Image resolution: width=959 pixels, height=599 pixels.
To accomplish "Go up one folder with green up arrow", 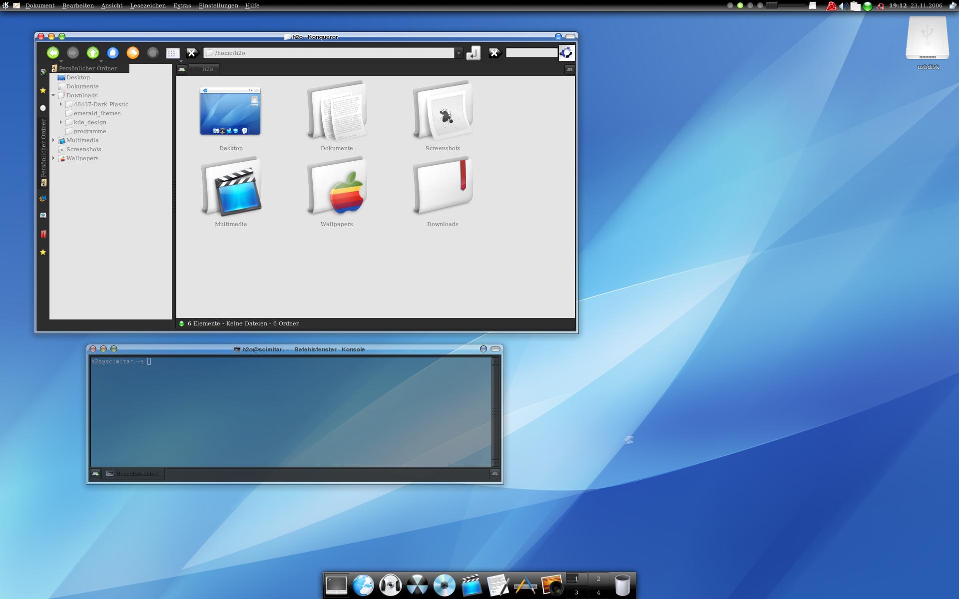I will tap(93, 53).
